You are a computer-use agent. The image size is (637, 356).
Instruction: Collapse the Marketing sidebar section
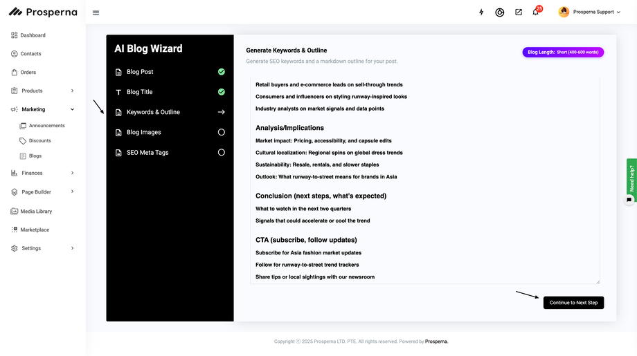(x=72, y=109)
